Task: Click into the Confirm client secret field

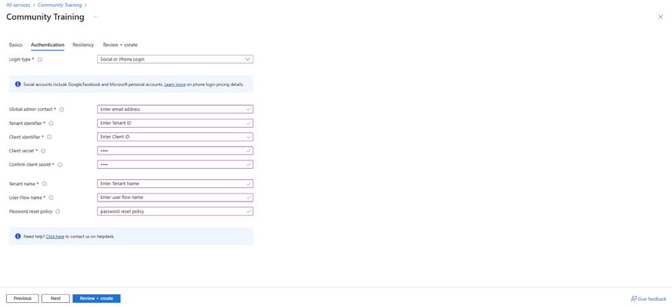Action: pyautogui.click(x=175, y=165)
